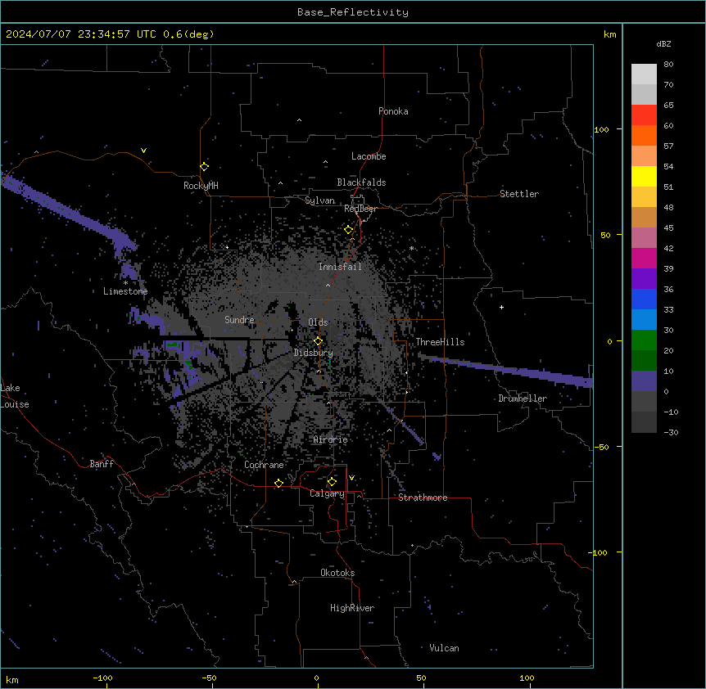
Task: Select the Innisfail city label
Action: [x=340, y=267]
